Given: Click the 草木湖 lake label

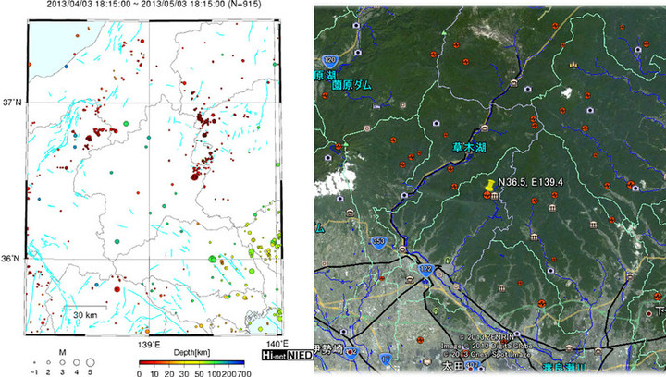Looking at the screenshot, I should 466,146.
